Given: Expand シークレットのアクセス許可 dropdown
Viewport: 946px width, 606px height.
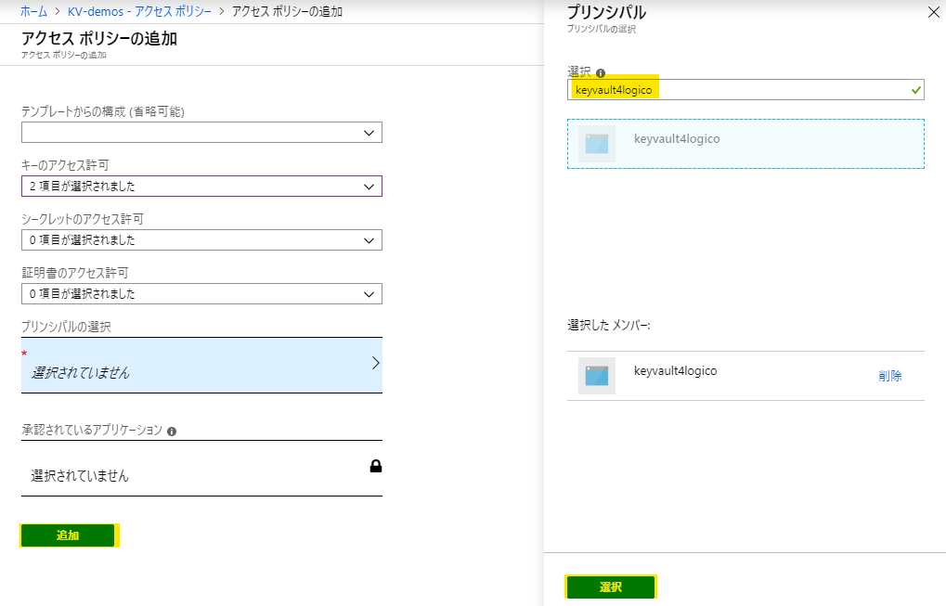Looking at the screenshot, I should click(201, 240).
